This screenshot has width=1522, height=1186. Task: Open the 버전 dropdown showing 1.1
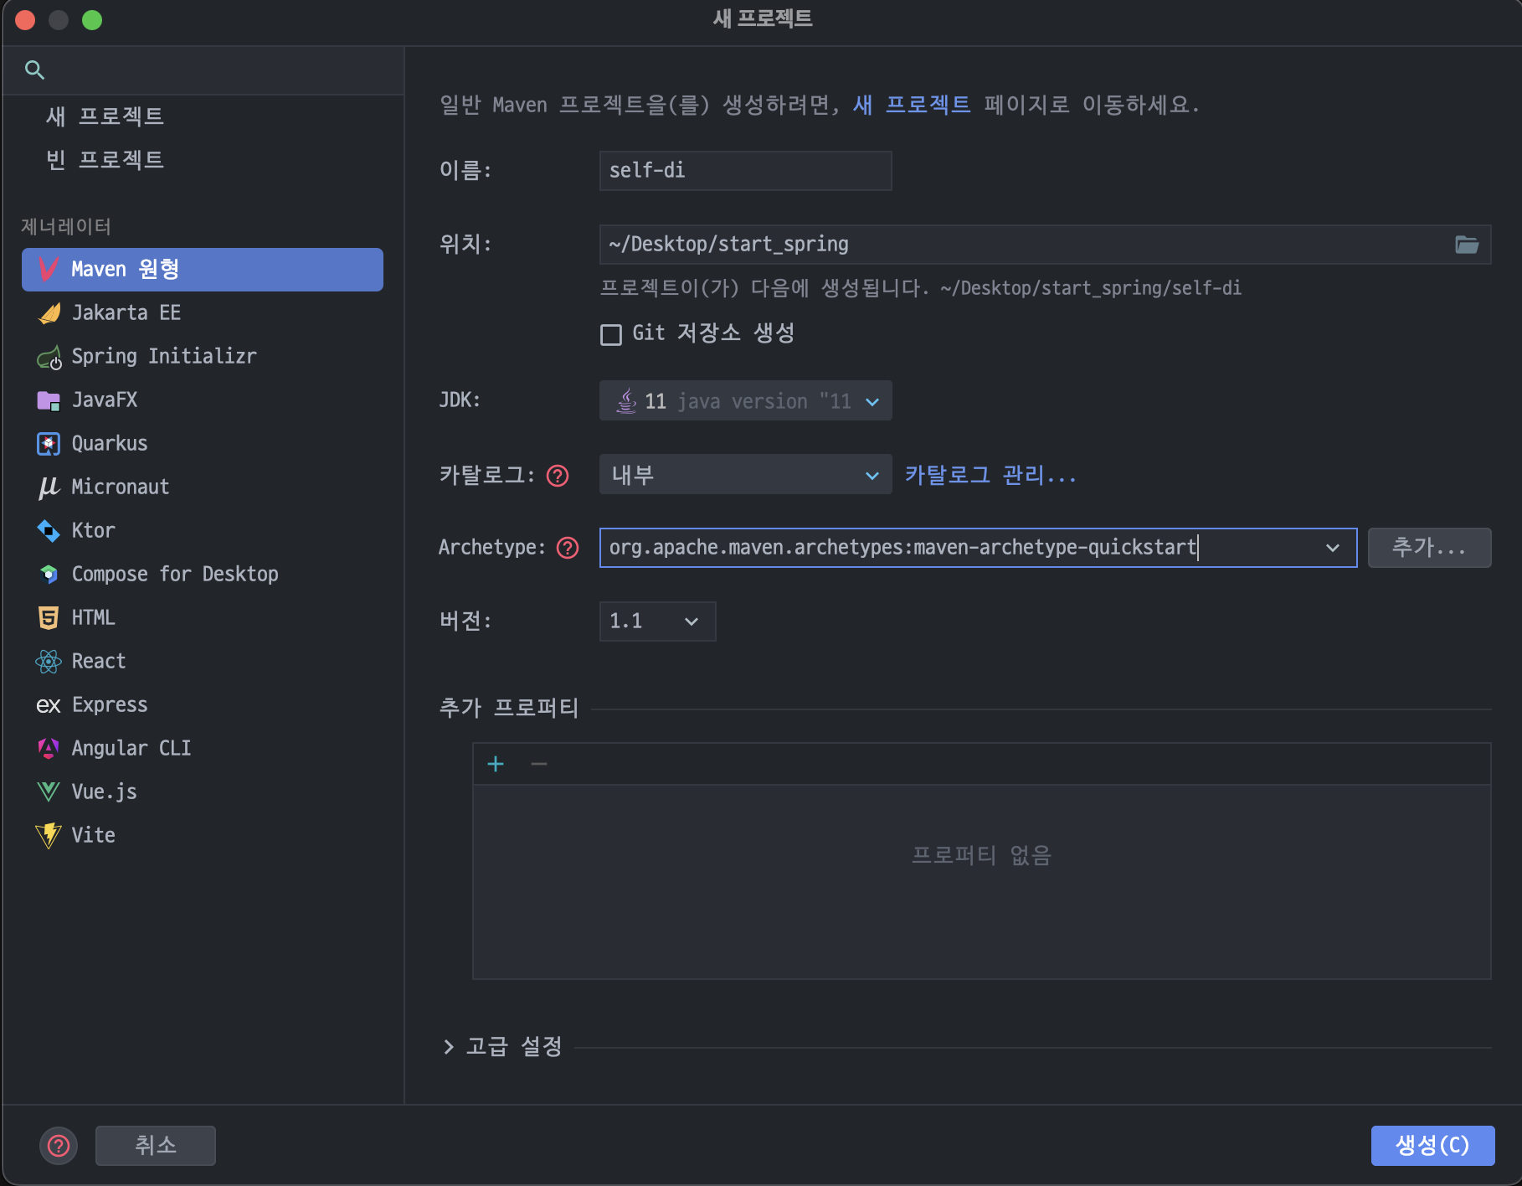coord(657,621)
